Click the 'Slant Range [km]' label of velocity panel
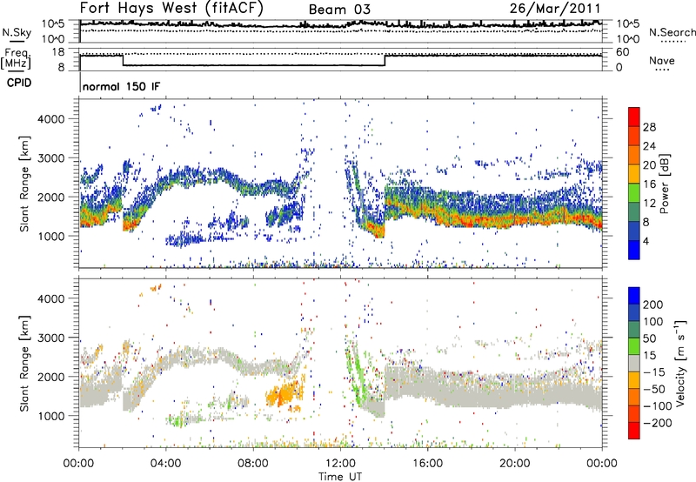 pos(24,363)
